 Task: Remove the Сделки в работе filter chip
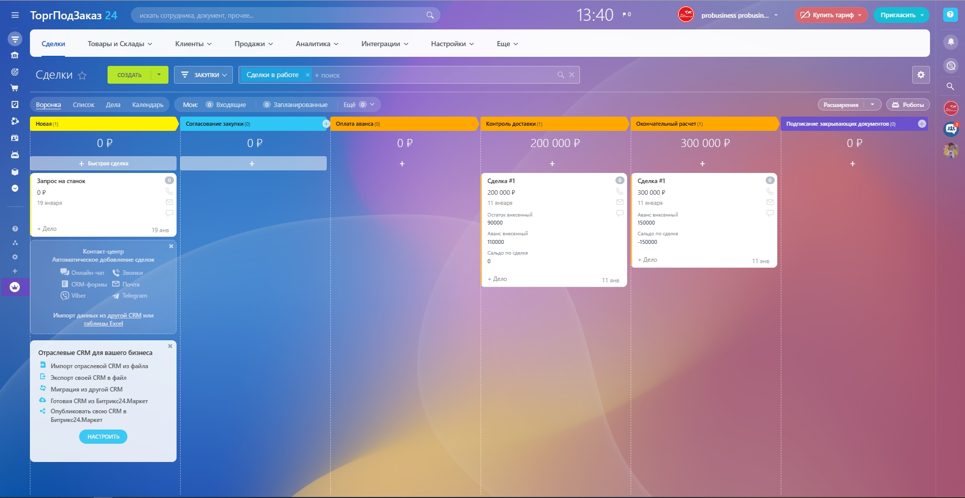click(307, 75)
